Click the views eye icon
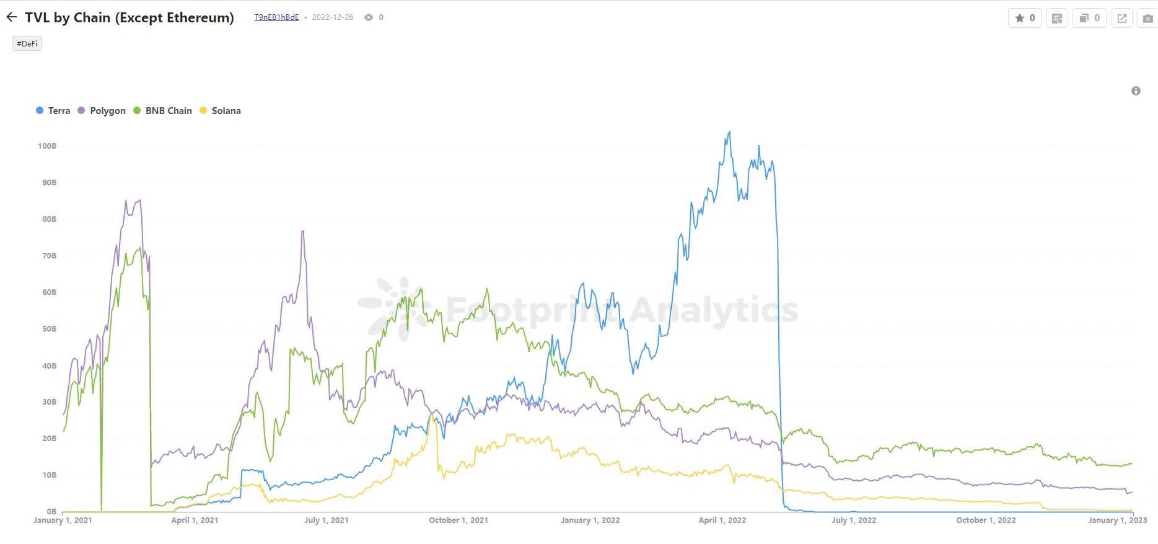1158x544 pixels. tap(369, 17)
